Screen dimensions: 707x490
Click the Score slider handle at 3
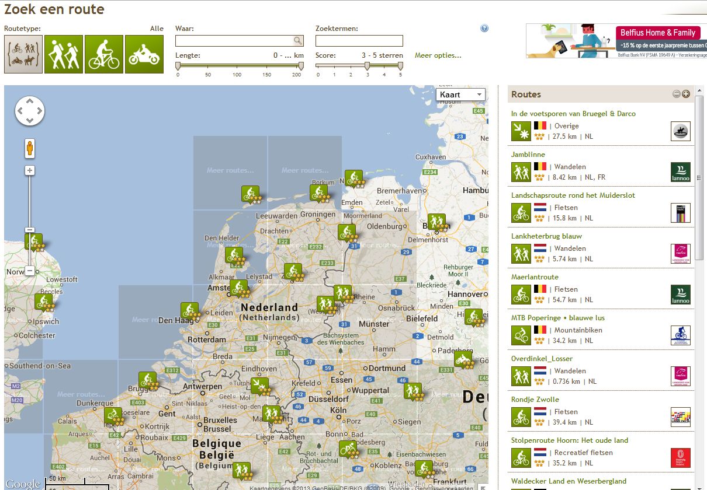tap(367, 66)
